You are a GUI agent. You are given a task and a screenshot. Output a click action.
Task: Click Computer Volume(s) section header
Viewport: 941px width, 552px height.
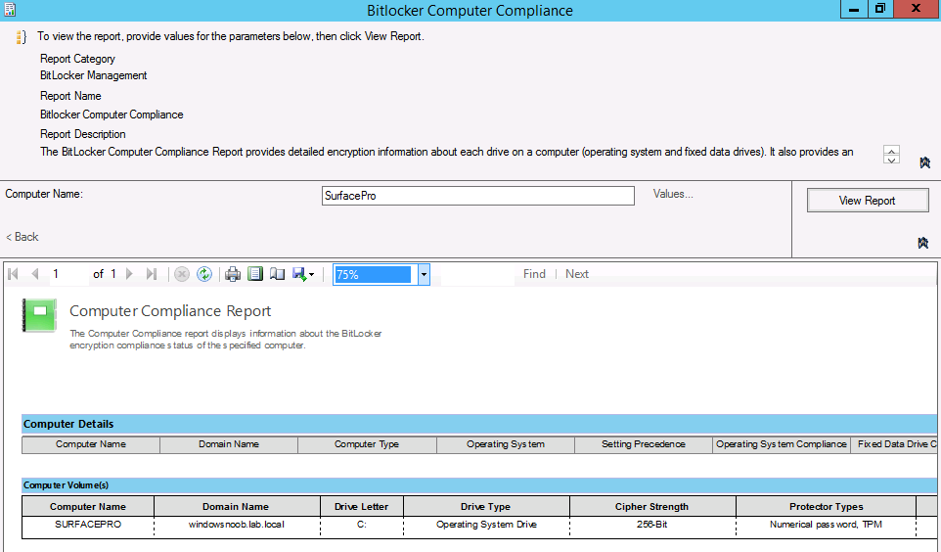(479, 485)
